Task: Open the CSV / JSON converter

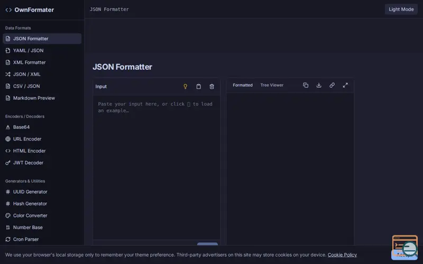Action: 42,86
